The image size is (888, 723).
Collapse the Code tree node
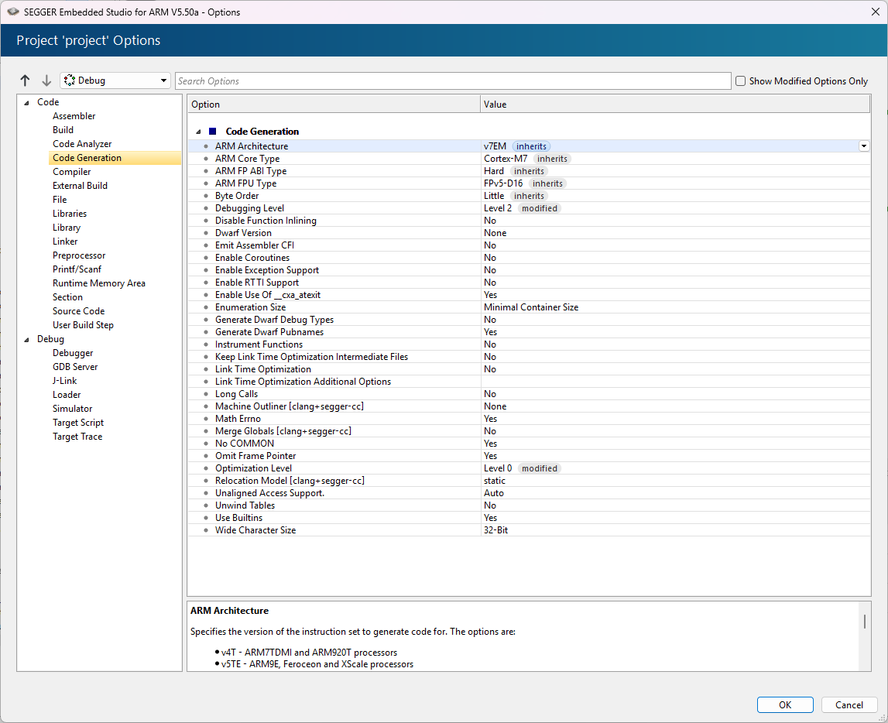click(26, 103)
